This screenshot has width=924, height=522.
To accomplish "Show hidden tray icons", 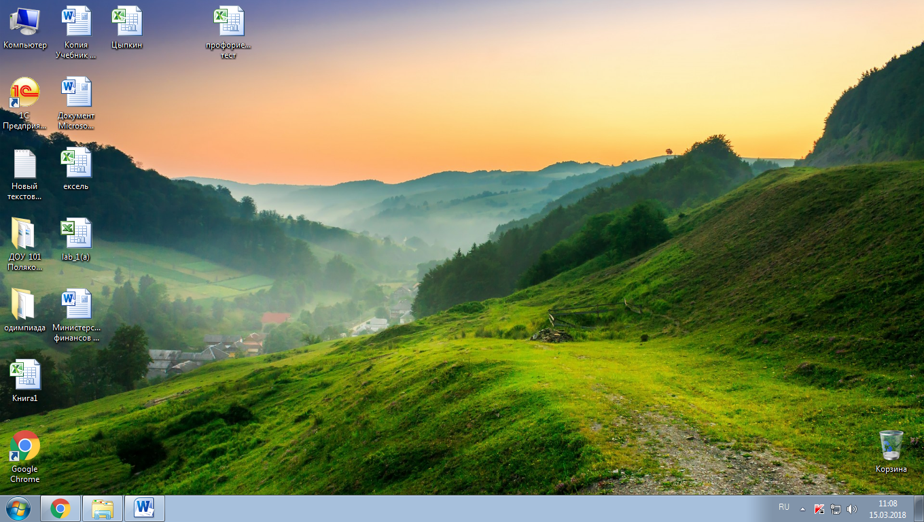I will click(802, 508).
